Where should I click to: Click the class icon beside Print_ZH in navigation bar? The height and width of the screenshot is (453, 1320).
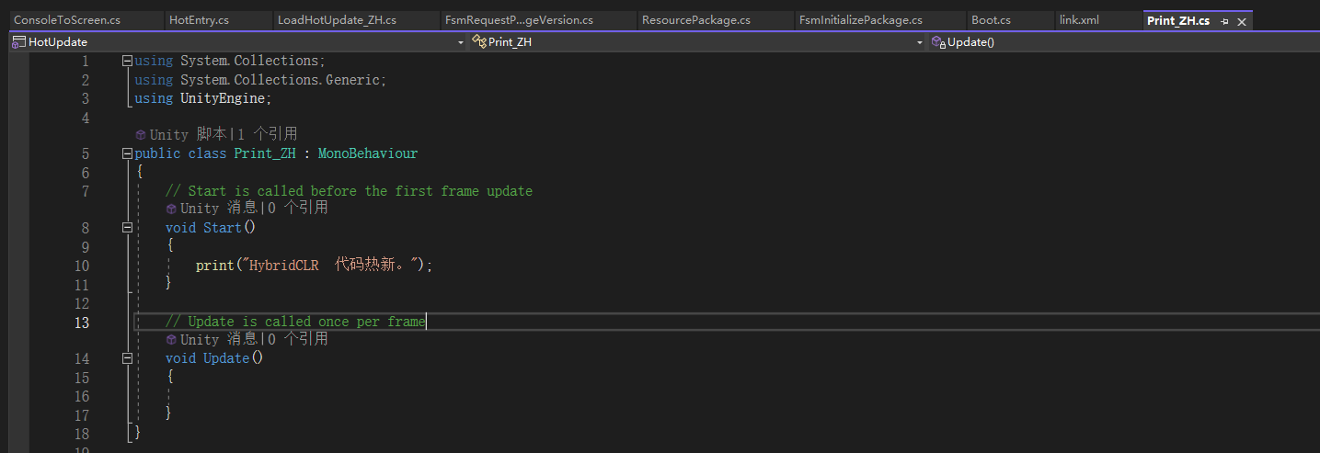478,41
